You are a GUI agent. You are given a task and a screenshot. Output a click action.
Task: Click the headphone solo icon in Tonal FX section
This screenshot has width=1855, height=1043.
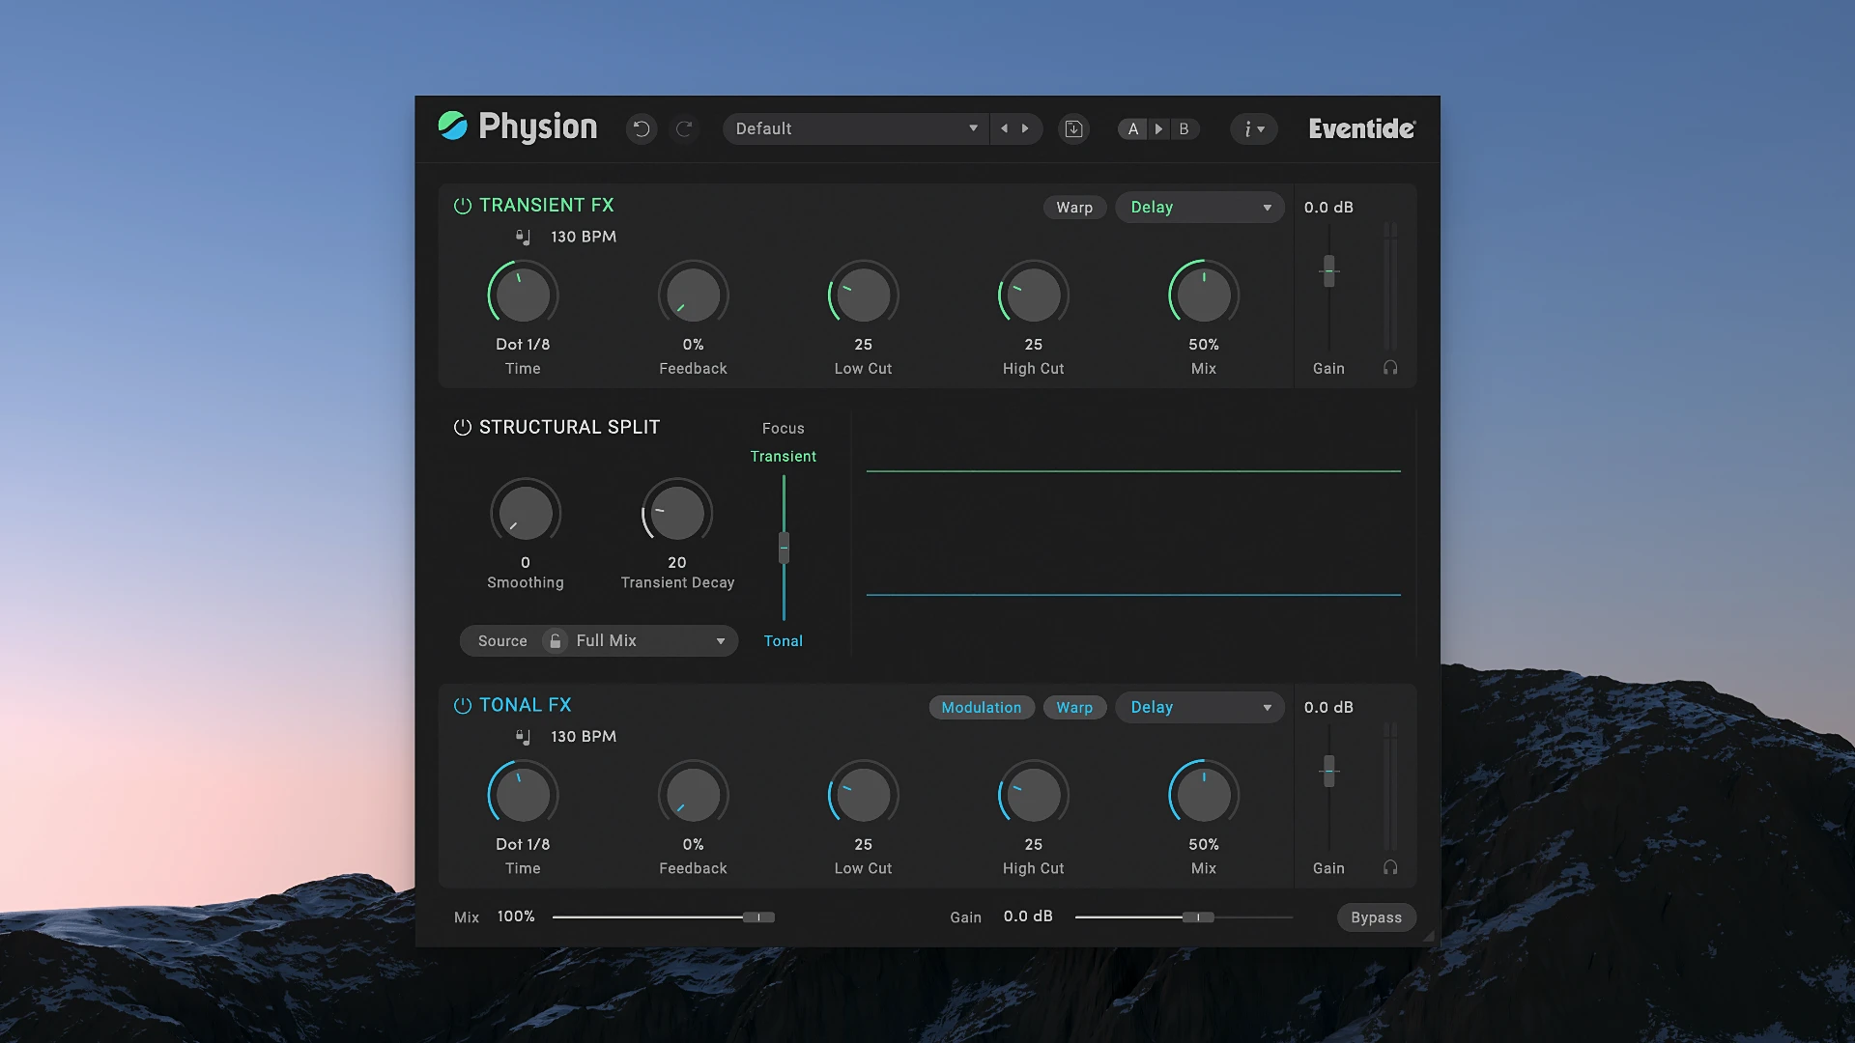1390,867
